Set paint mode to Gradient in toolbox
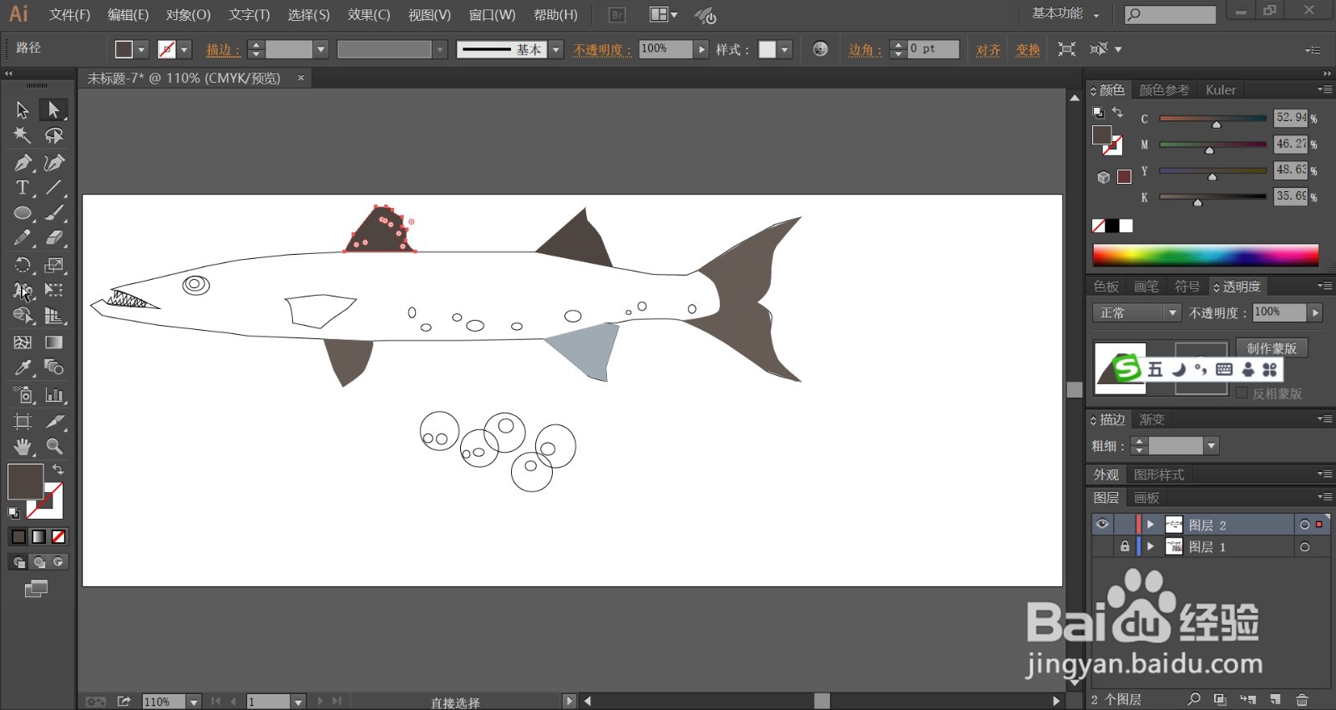The width and height of the screenshot is (1336, 710). 38,536
